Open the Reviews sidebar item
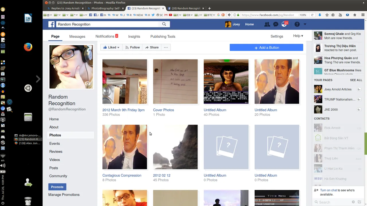The width and height of the screenshot is (367, 206). pos(56,151)
